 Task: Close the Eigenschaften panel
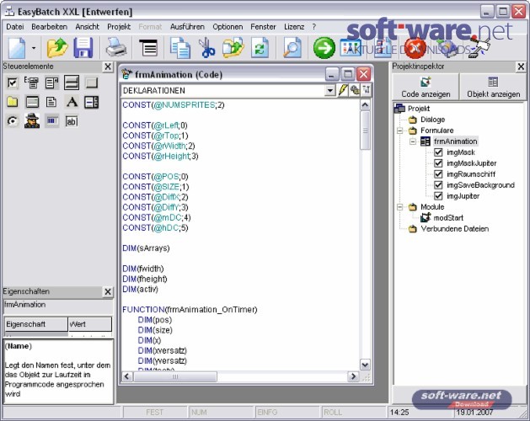pos(108,291)
